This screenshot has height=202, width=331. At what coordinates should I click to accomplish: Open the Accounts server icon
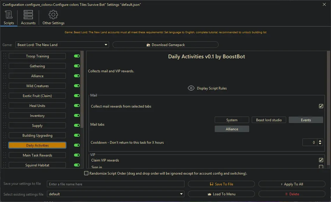click(28, 15)
